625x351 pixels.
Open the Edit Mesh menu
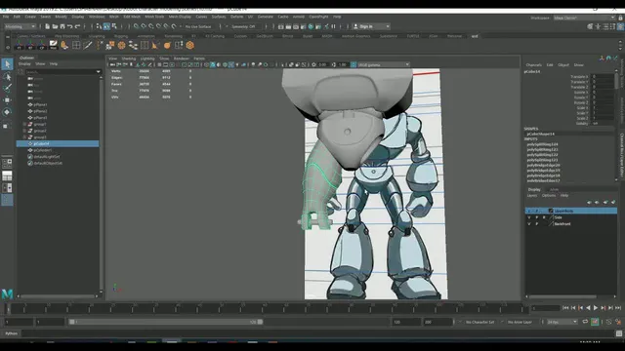132,17
